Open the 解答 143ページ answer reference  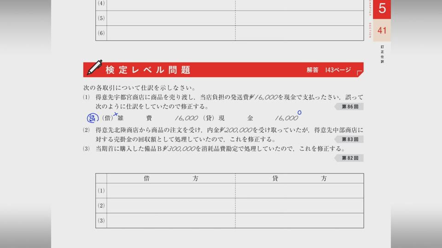pos(329,70)
